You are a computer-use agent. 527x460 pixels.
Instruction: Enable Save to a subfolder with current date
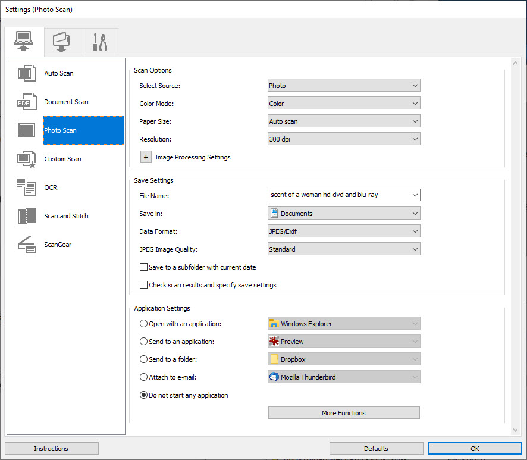(143, 268)
